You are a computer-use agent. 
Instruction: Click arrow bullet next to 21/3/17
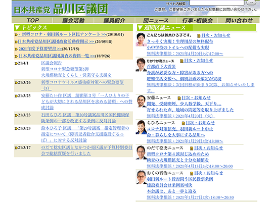tap(16, 148)
